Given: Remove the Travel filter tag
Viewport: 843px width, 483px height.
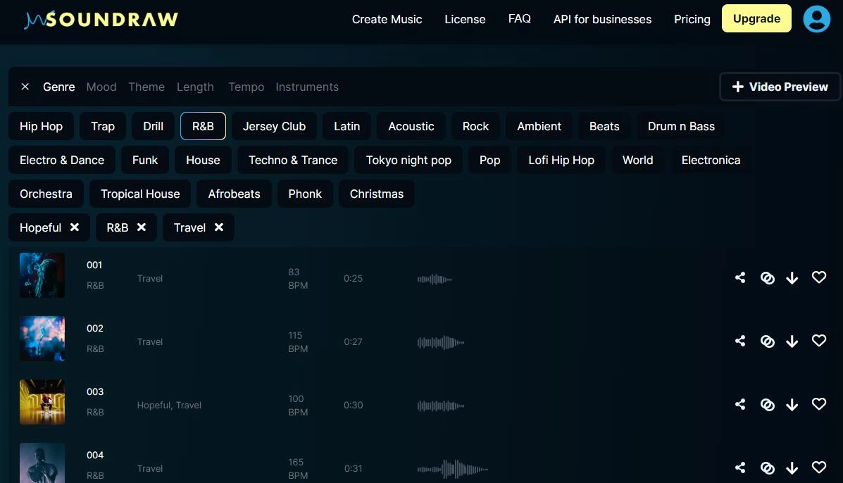Looking at the screenshot, I should coord(219,227).
